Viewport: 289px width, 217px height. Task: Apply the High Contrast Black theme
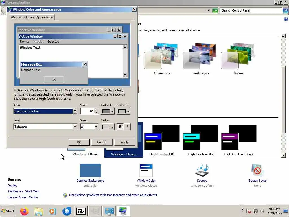point(238,141)
